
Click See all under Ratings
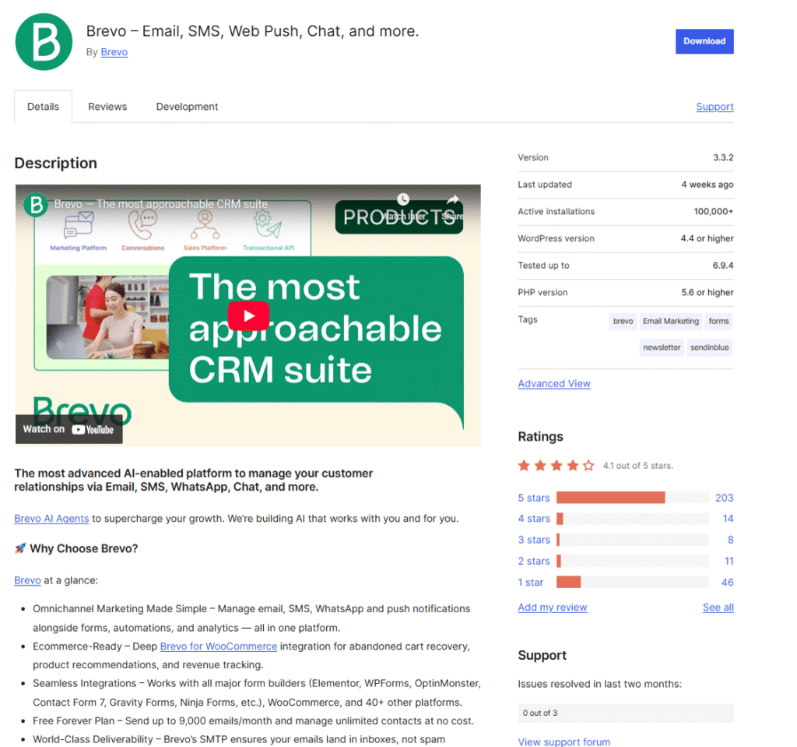718,607
